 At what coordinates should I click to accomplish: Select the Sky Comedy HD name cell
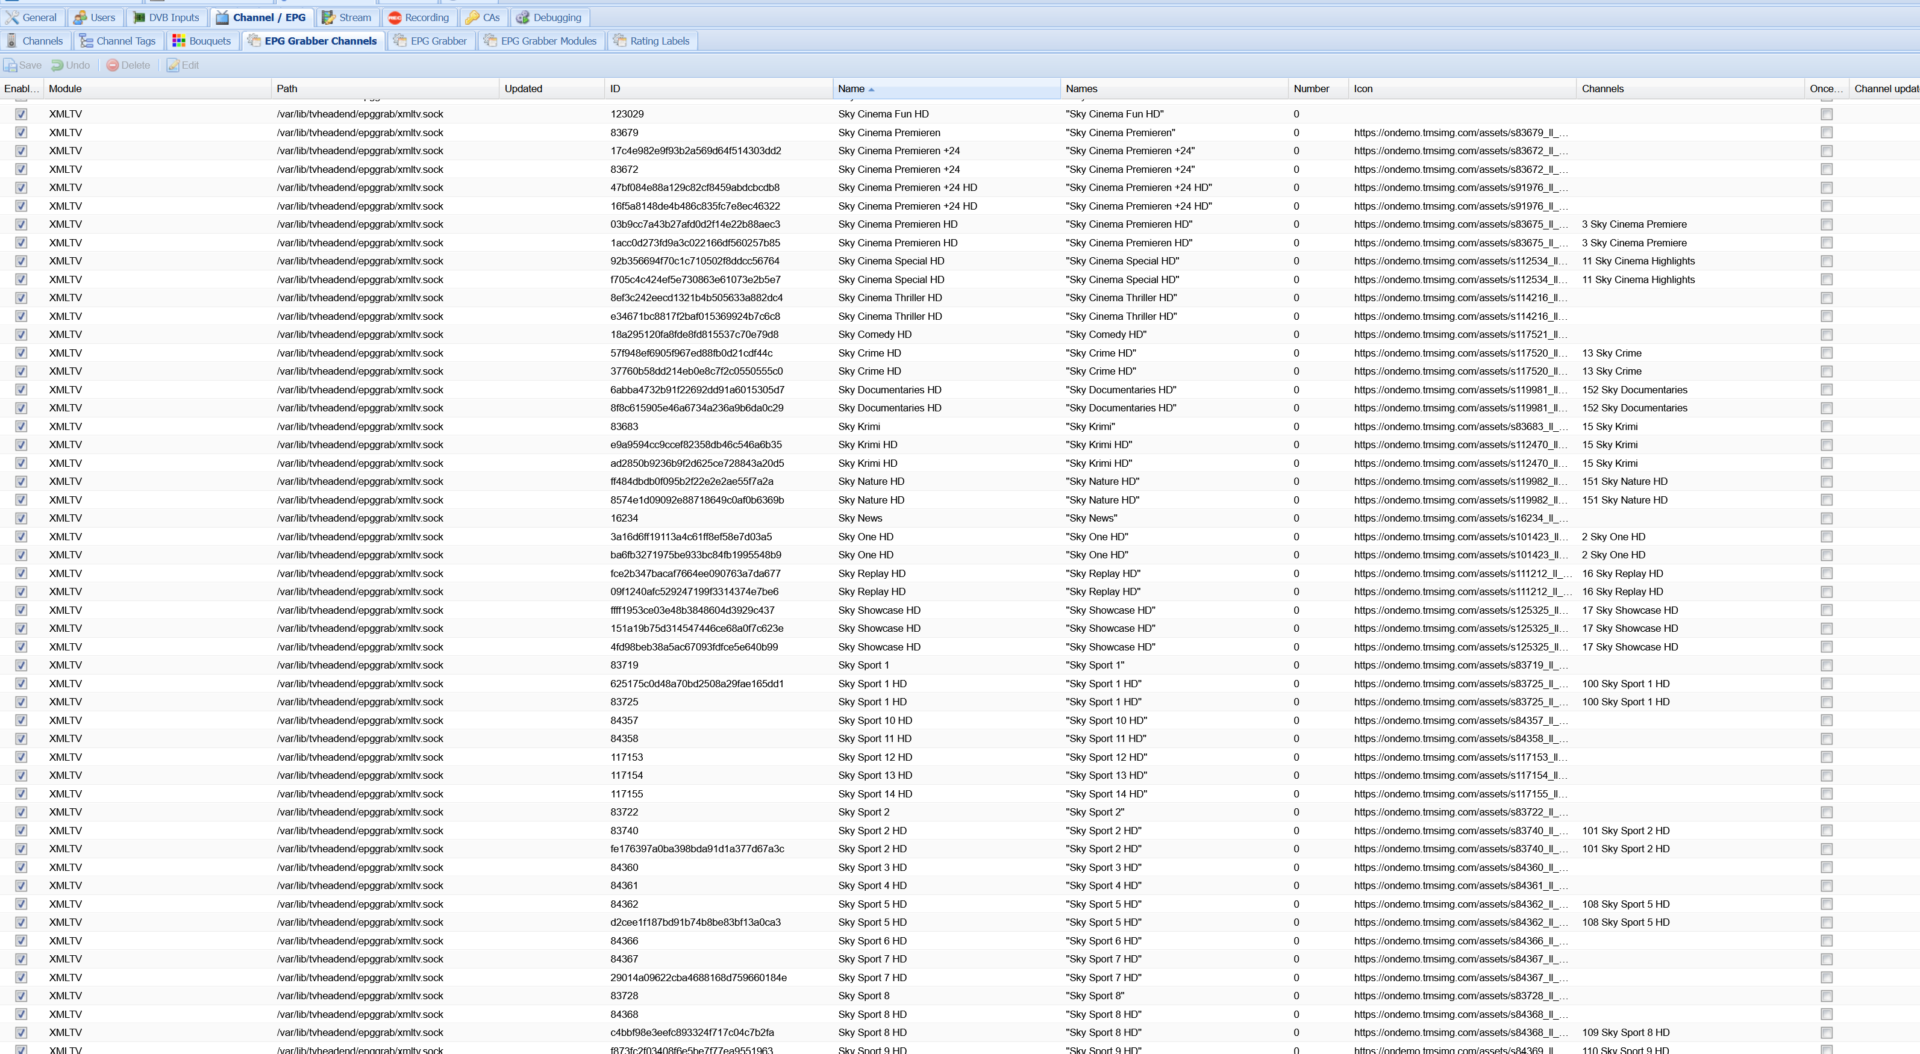[946, 335]
